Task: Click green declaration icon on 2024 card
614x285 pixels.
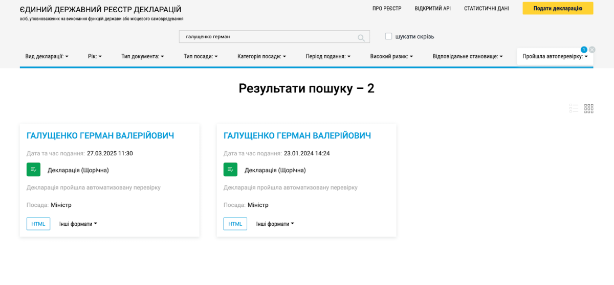Action: coord(230,170)
